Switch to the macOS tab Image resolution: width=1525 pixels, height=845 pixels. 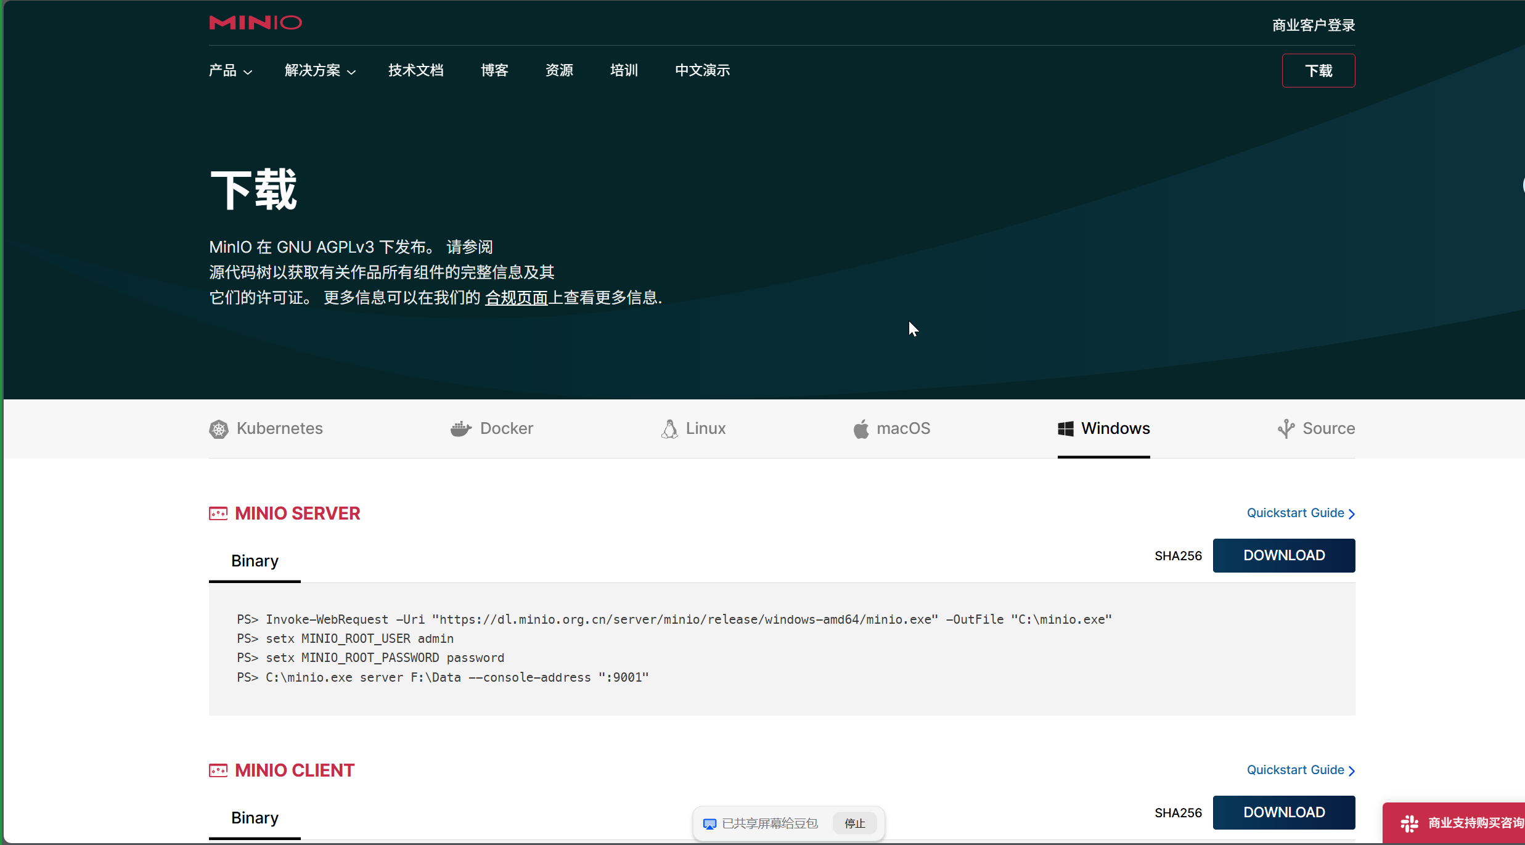[892, 429]
